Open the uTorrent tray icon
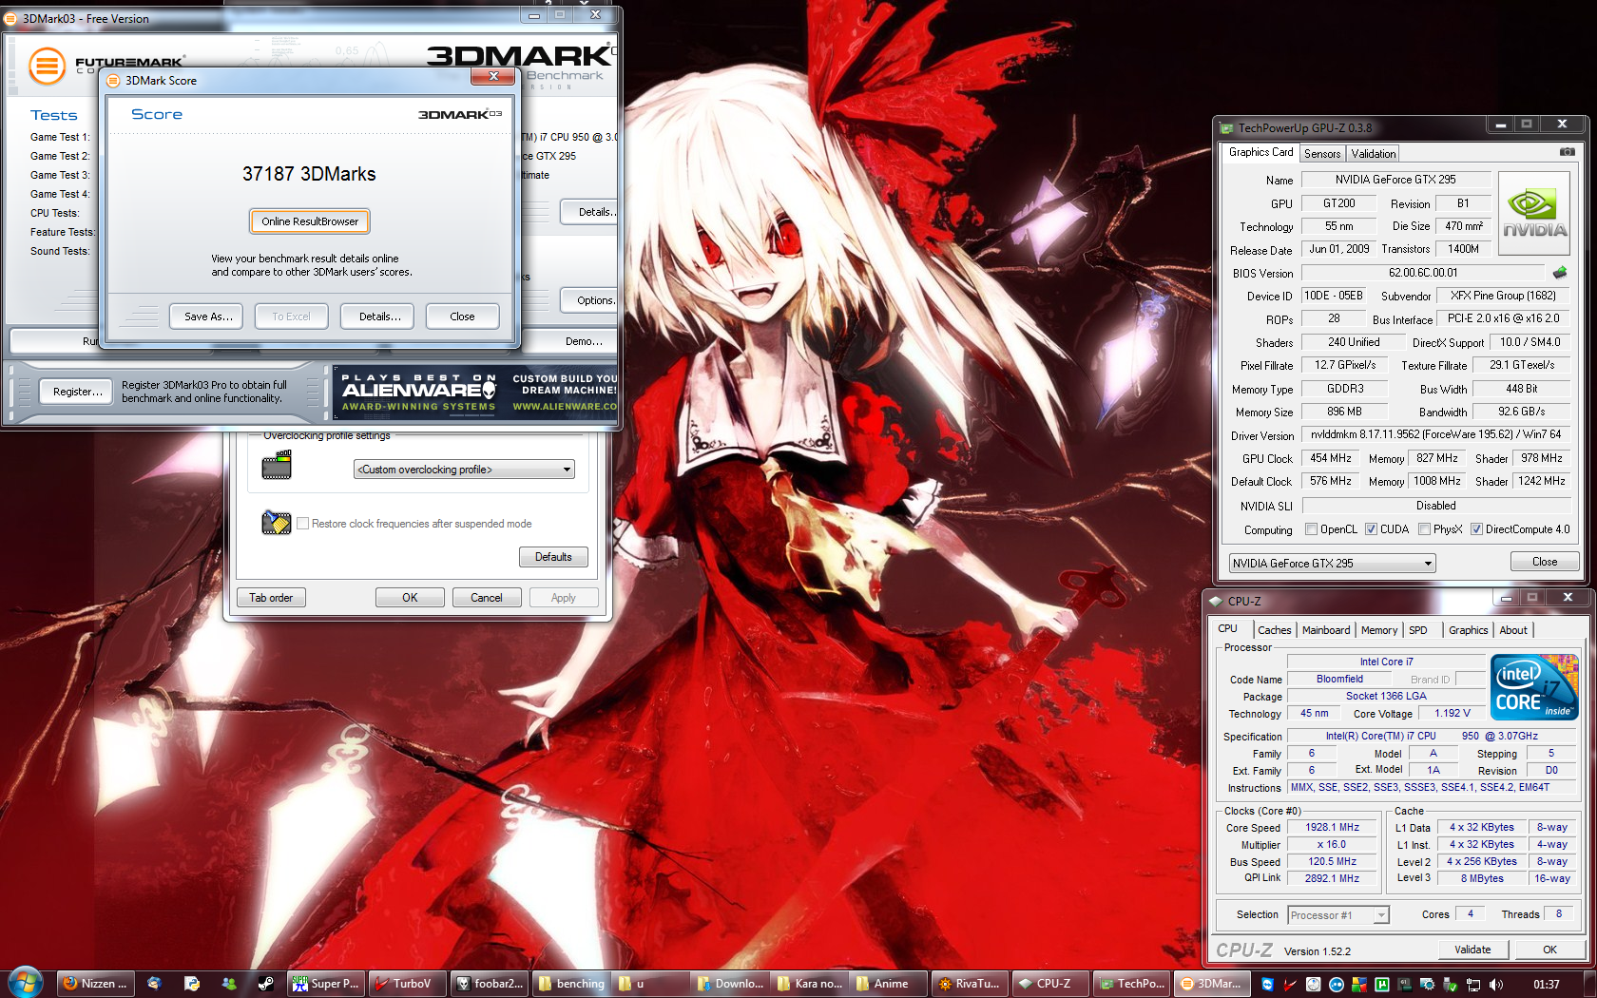 click(x=1382, y=985)
